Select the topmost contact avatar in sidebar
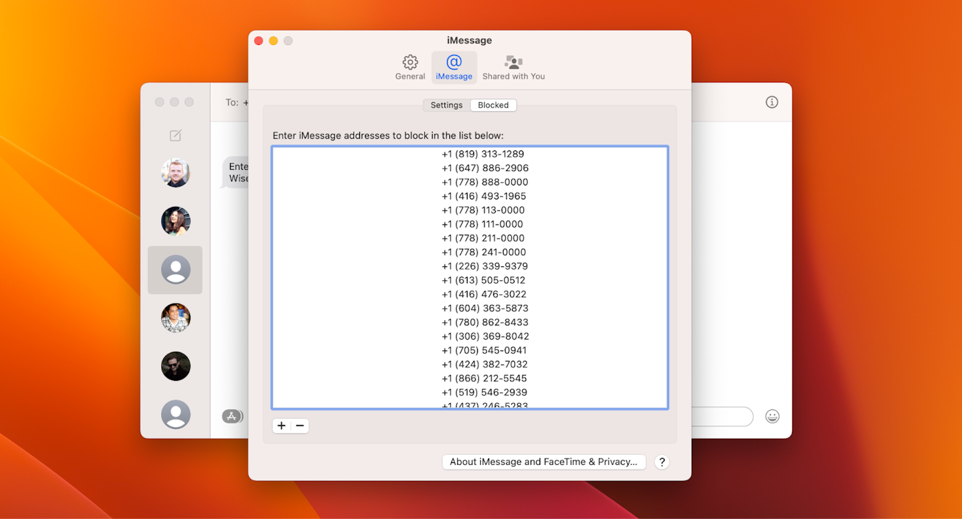The height and width of the screenshot is (519, 962). 175,173
